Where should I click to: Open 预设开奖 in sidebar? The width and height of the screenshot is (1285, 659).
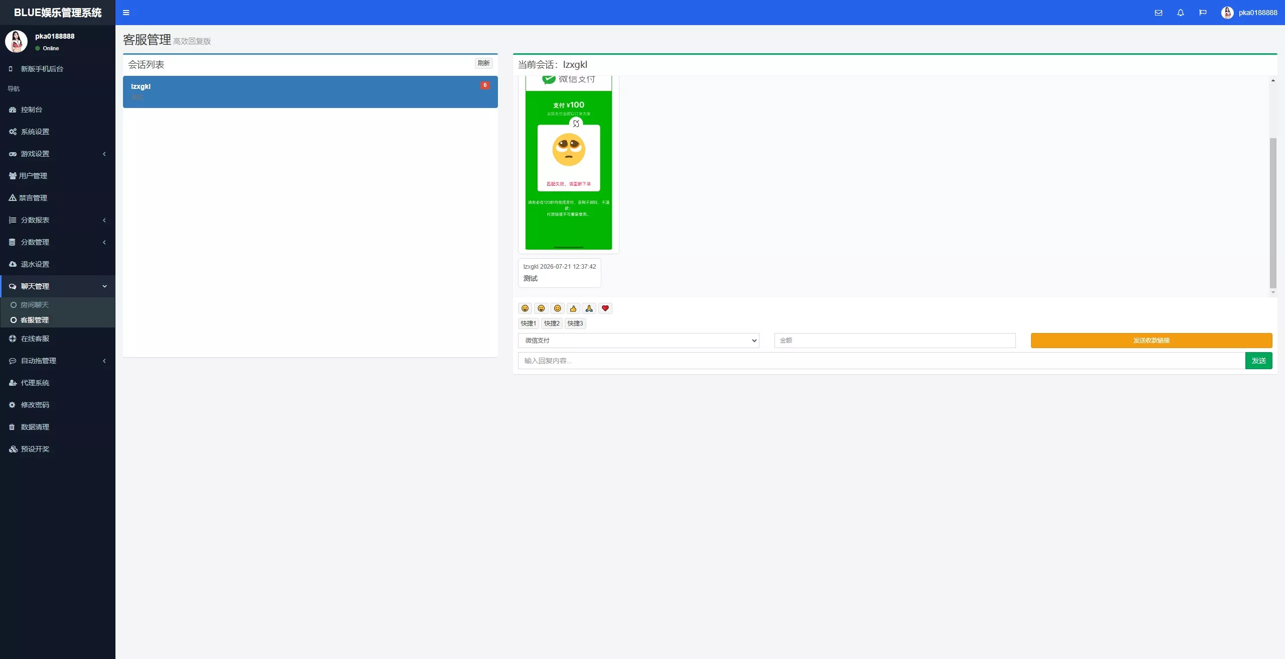pos(58,449)
